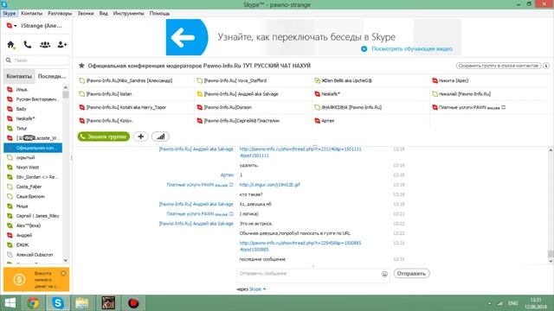The image size is (554, 311).
Task: Open the pawno-info.ru showthread link ending post1501111
Action: pos(300,152)
